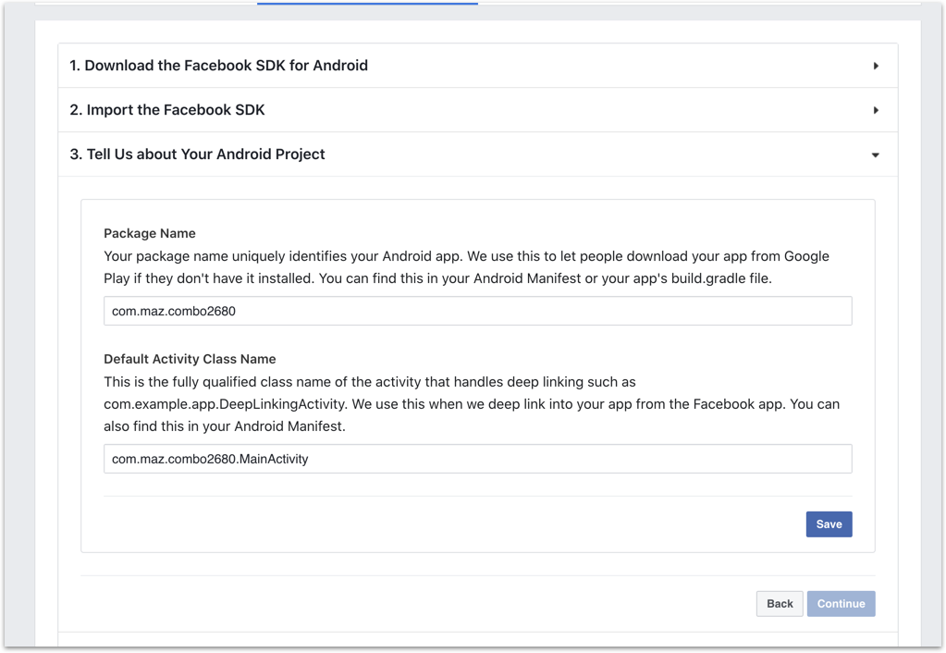The width and height of the screenshot is (946, 653).
Task: Select step 3 Tell Us about Your Android Project heading
Action: pyautogui.click(x=197, y=154)
